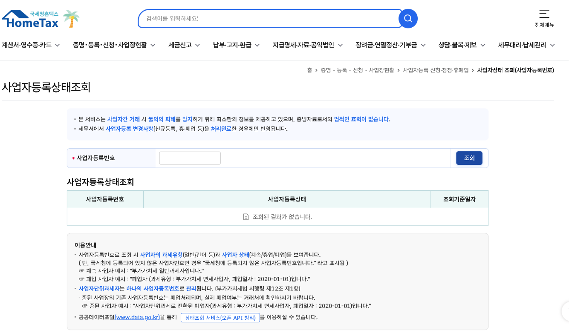This screenshot has width=569, height=333.
Task: Open the 세금신고 menu label
Action: coord(180,45)
